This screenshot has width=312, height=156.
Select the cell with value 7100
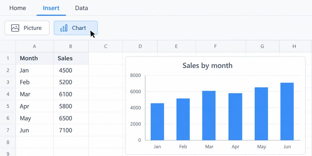[71, 130]
